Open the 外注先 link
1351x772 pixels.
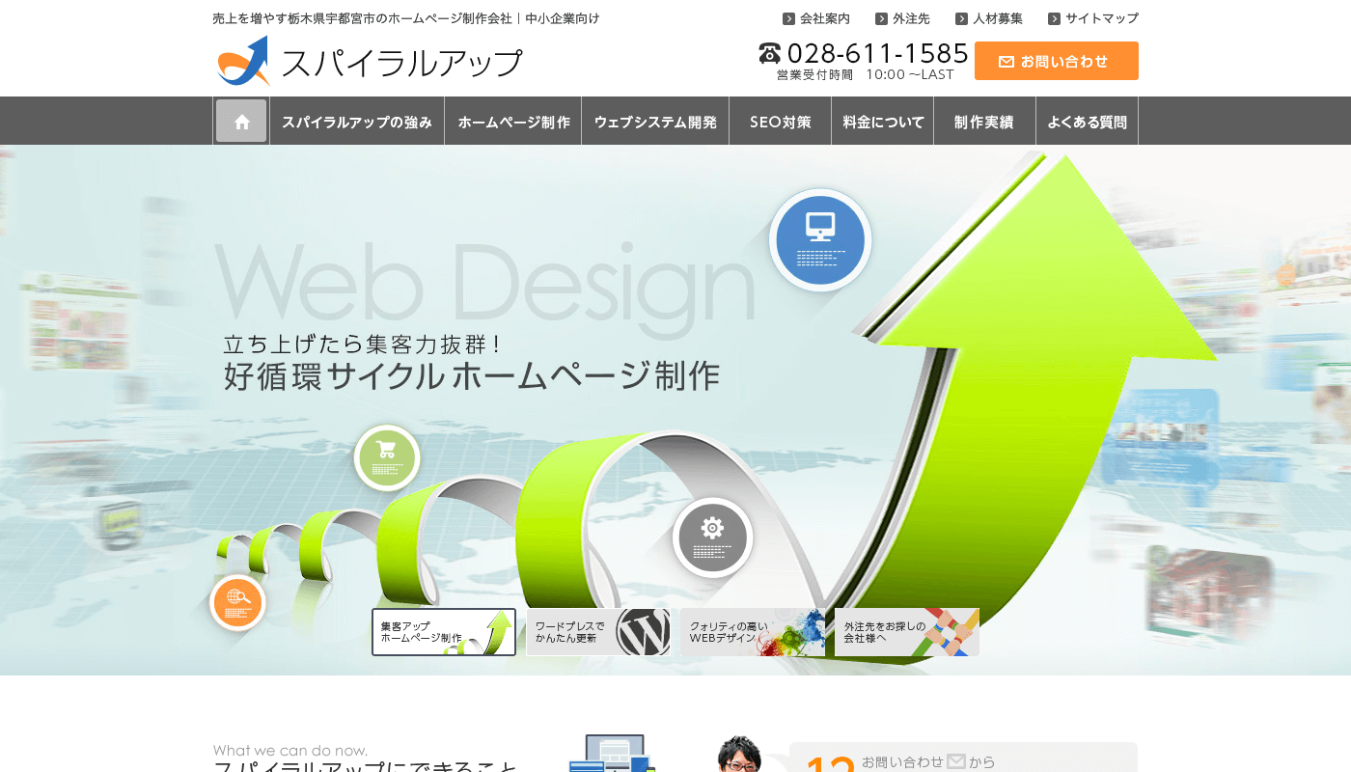pos(902,18)
